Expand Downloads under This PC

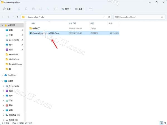3,101
